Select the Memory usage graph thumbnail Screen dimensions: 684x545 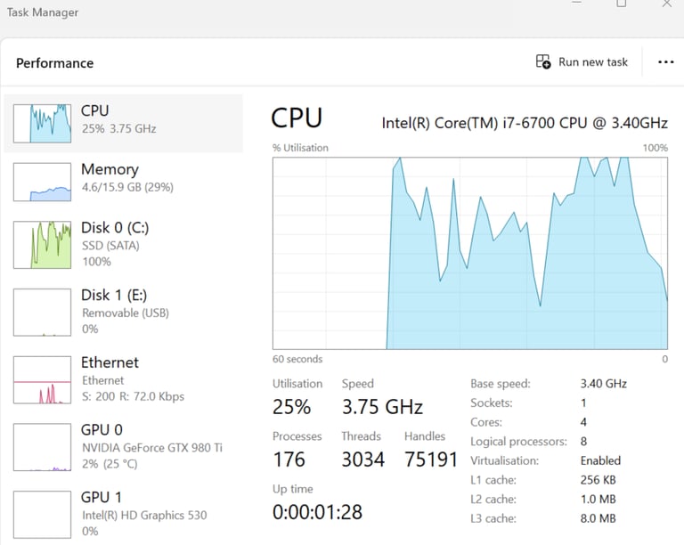click(42, 182)
